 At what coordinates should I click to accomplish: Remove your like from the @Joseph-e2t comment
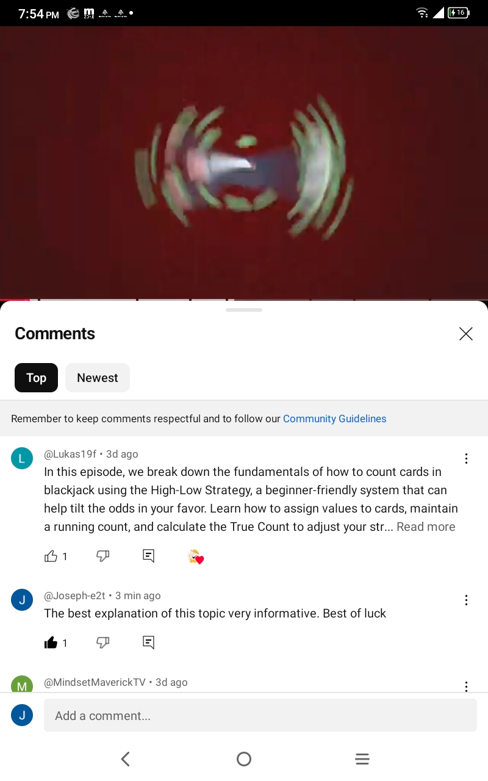(x=51, y=642)
